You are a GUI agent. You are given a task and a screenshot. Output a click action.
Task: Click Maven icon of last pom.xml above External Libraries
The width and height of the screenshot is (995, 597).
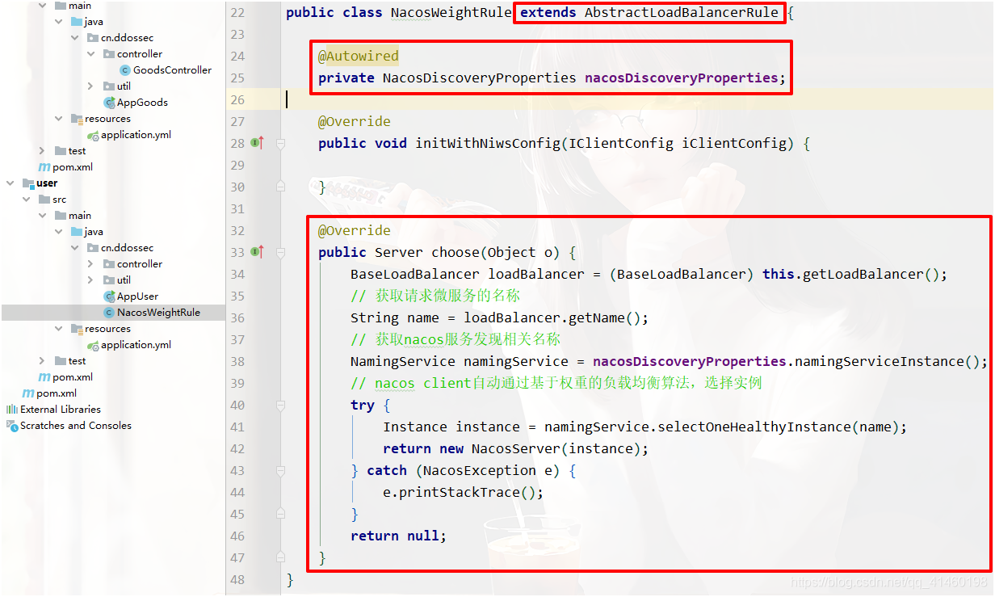[x=29, y=393]
